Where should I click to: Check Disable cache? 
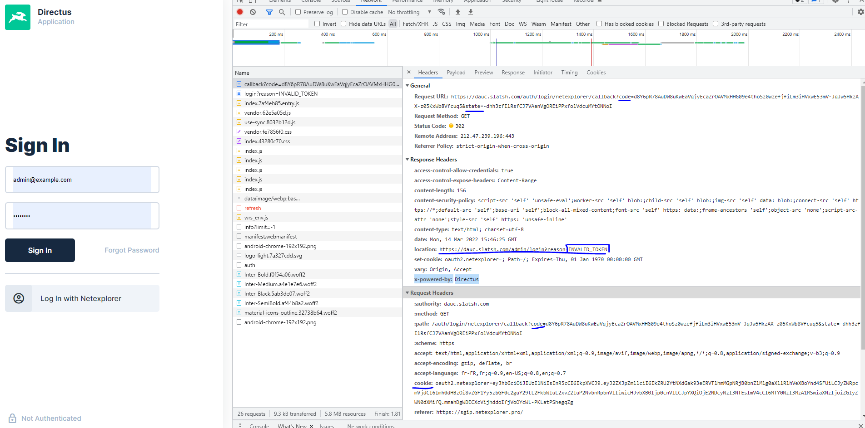345,11
